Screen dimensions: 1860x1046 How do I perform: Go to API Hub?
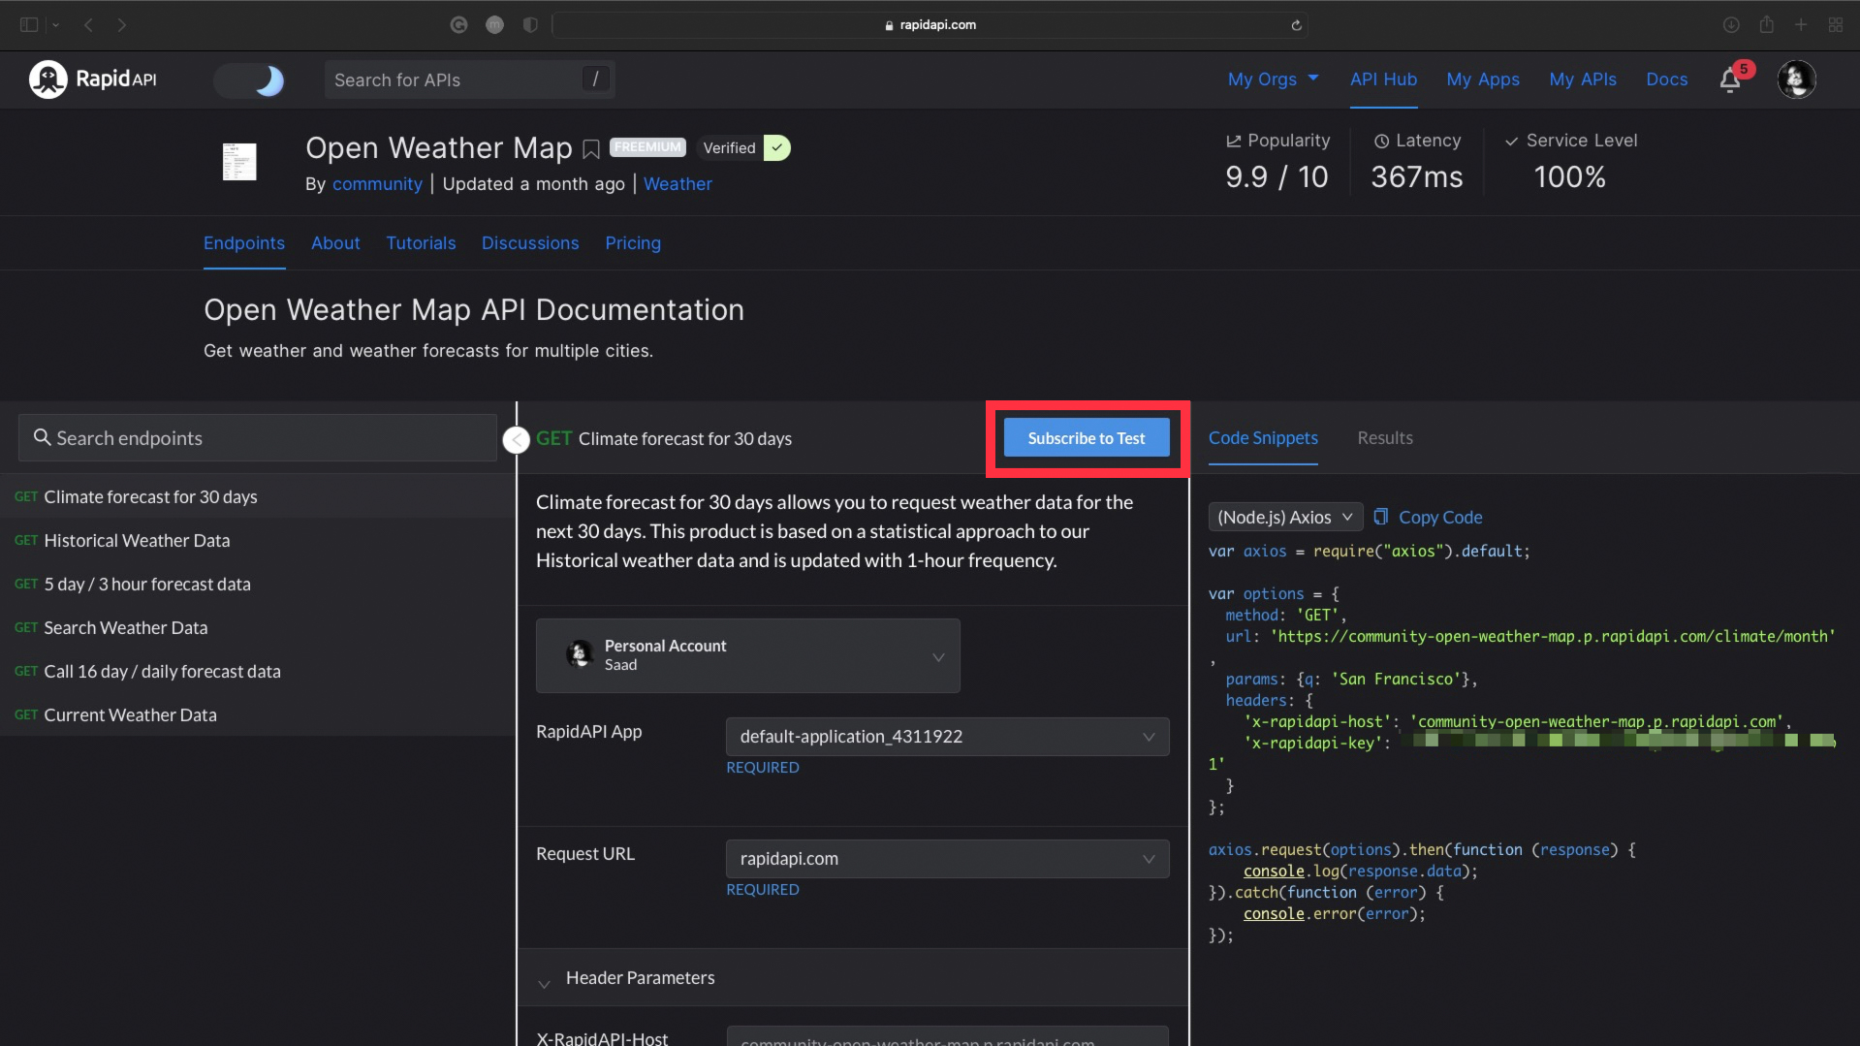tap(1383, 79)
